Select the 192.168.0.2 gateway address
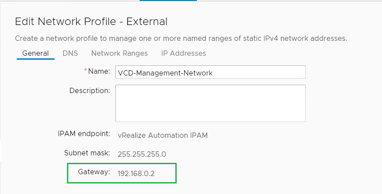This screenshot has height=194, width=382. 136,173
